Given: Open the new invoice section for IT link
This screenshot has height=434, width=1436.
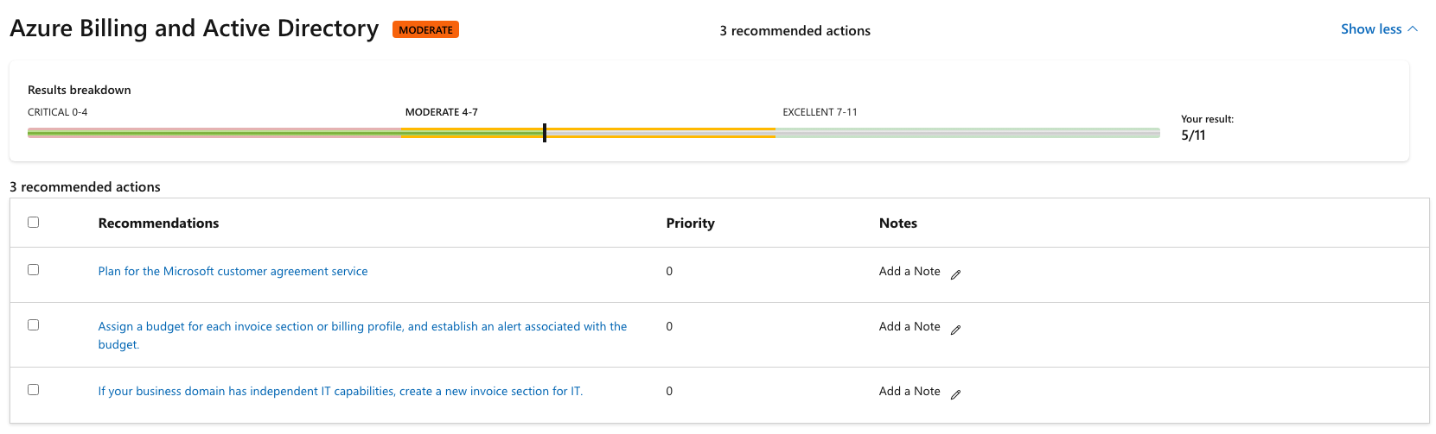Looking at the screenshot, I should tap(341, 391).
